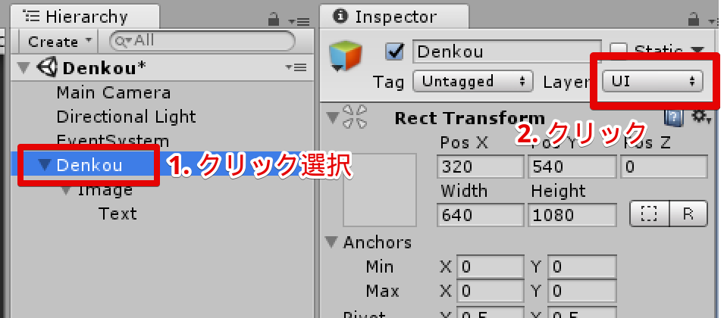Screen dimensions: 724x318
Task: Lock the Hierarchy panel
Action: 274,20
